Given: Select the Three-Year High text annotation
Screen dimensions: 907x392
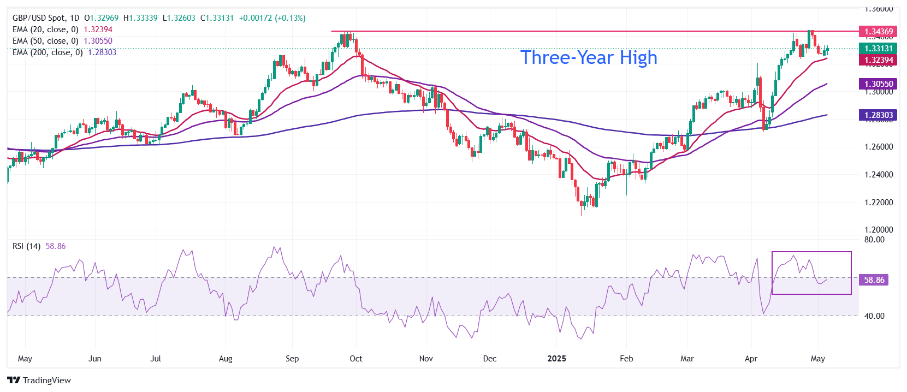Looking at the screenshot, I should tap(589, 58).
